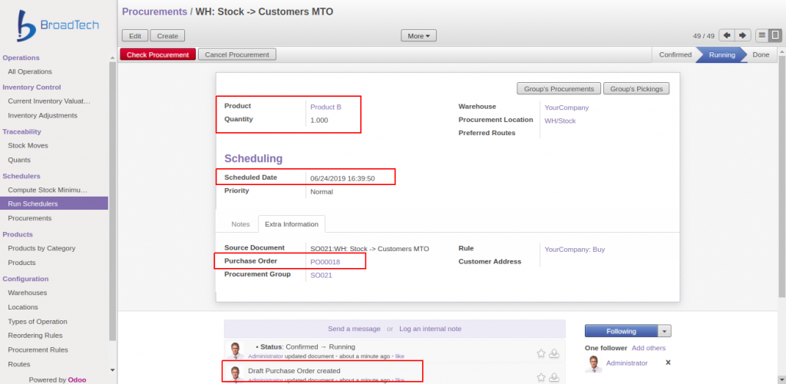Click Cancel Procurement button

[237, 55]
